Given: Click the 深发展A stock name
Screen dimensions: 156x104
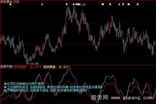Looking at the screenshot, I should click(x=6, y=2).
